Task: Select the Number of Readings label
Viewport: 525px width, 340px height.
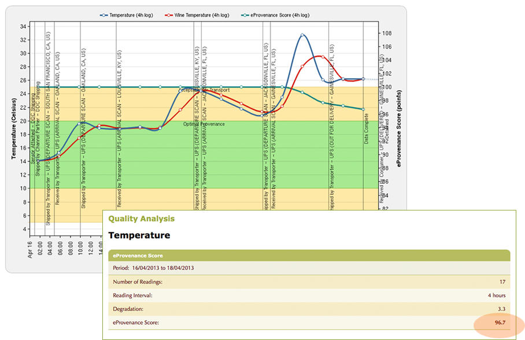Action: [138, 282]
